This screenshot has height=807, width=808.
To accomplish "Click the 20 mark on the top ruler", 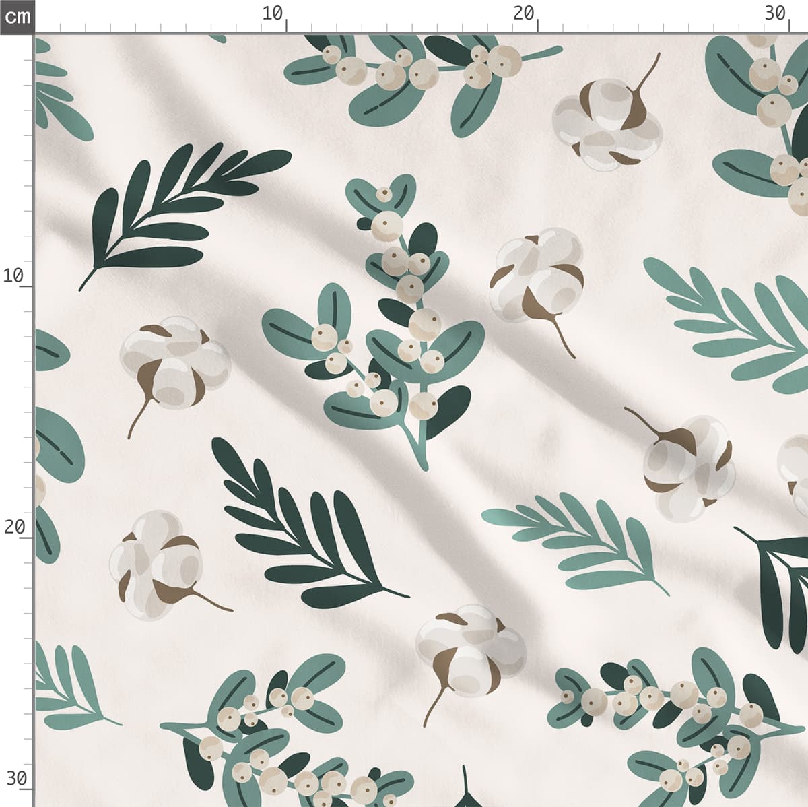I will tap(523, 13).
